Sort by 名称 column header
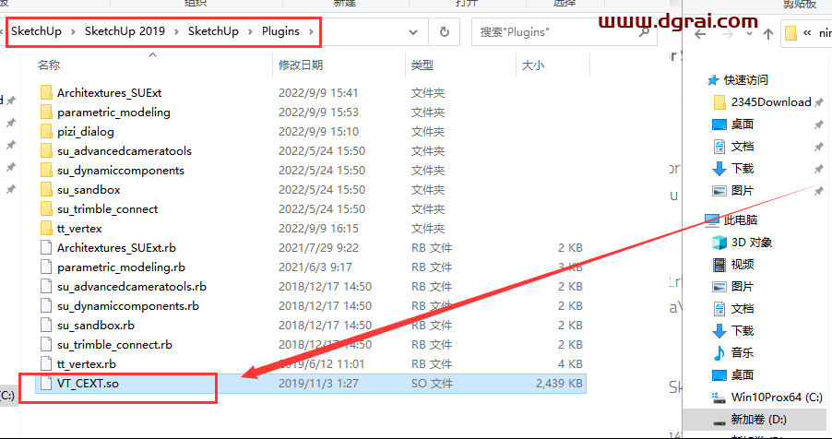The width and height of the screenshot is (832, 439). pyautogui.click(x=49, y=65)
